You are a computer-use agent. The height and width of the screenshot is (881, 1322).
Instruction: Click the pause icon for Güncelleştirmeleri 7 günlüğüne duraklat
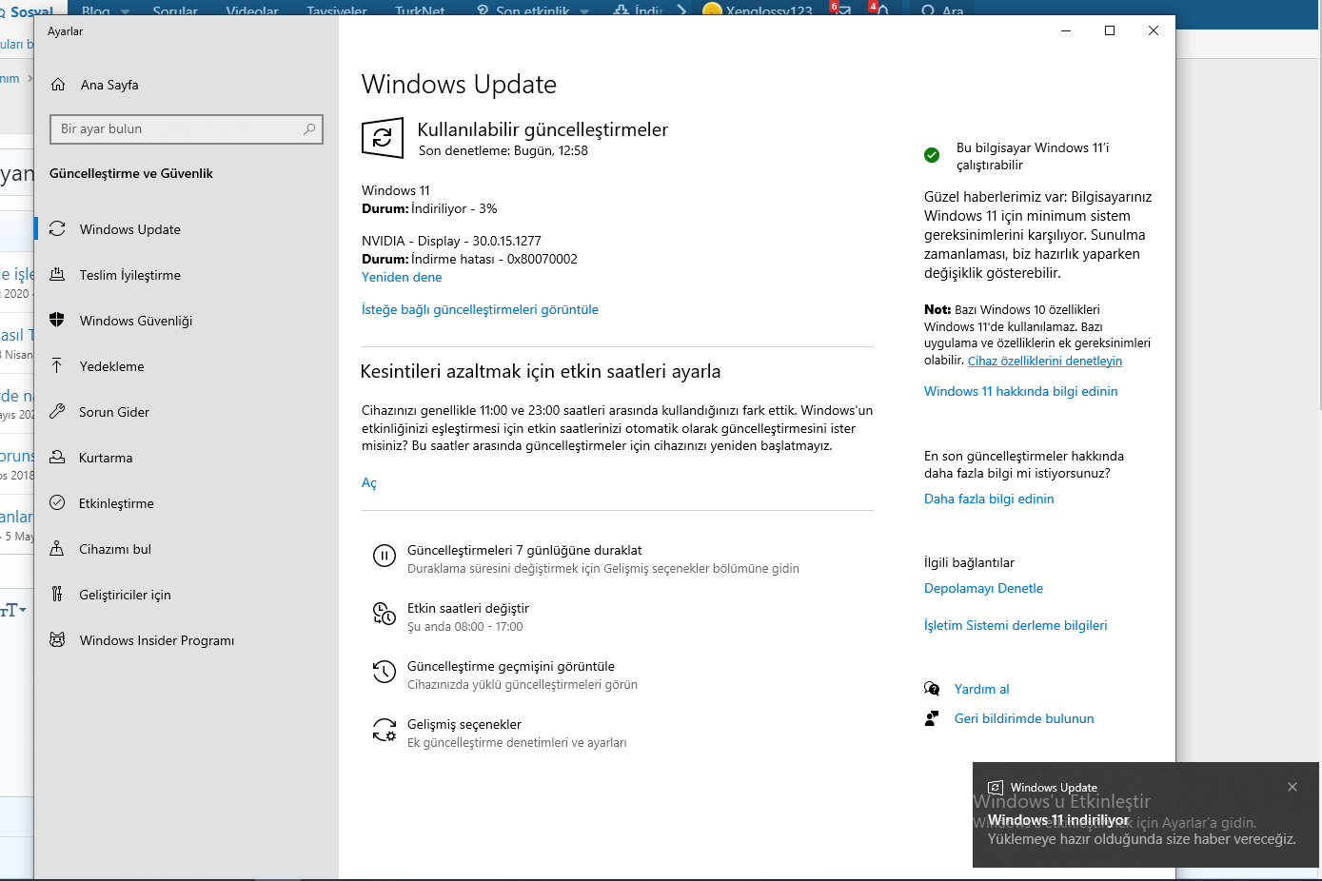384,556
